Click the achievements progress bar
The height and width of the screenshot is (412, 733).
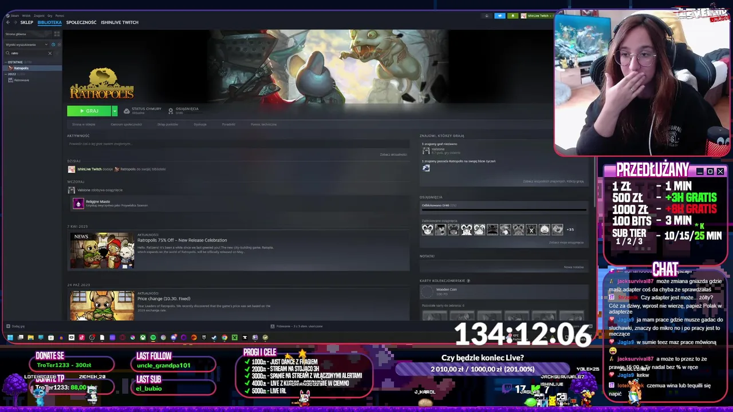(504, 210)
